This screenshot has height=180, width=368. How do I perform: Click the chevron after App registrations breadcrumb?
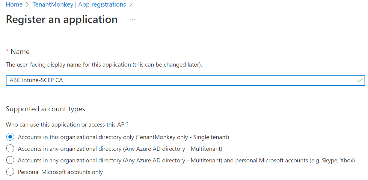click(x=130, y=5)
